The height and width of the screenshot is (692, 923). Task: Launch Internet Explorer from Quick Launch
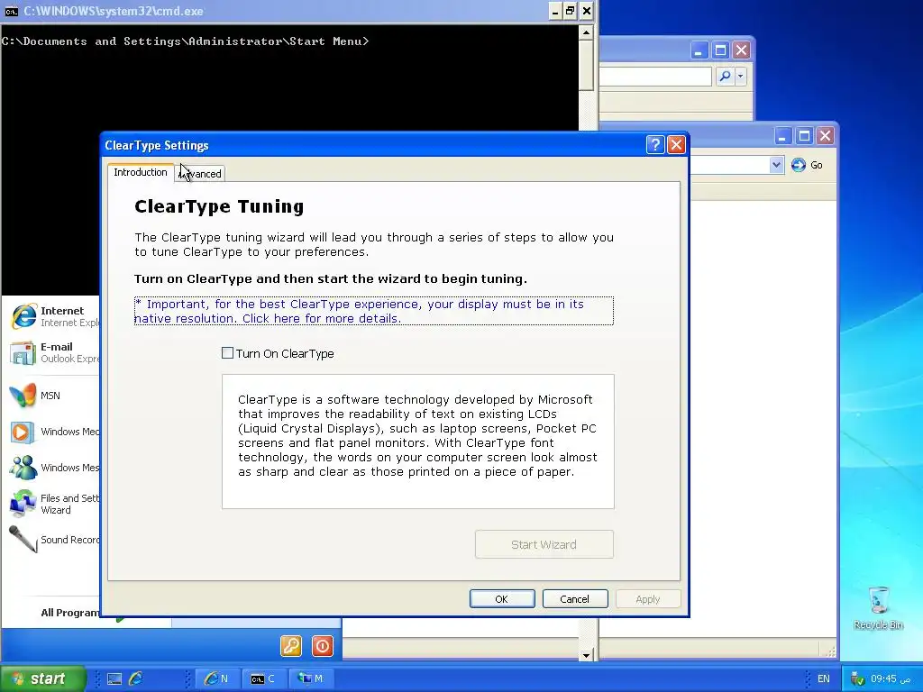[x=136, y=679]
